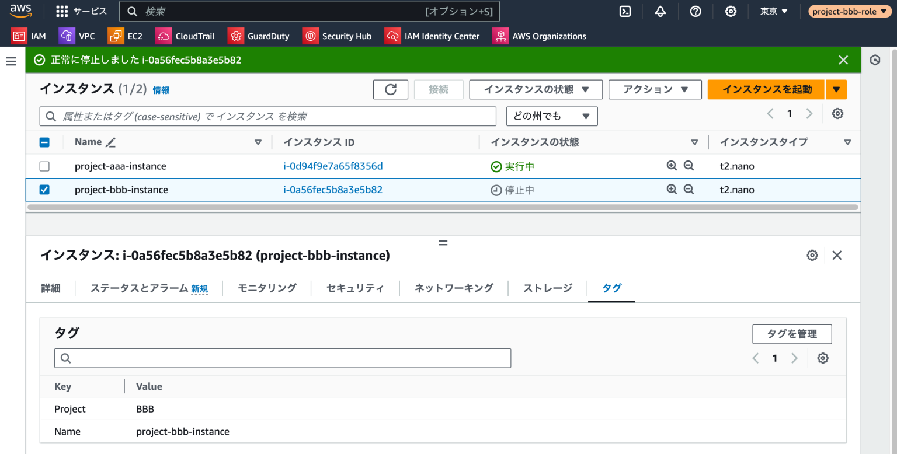
Task: Open the navigation hamburger menu
Action: tap(11, 60)
